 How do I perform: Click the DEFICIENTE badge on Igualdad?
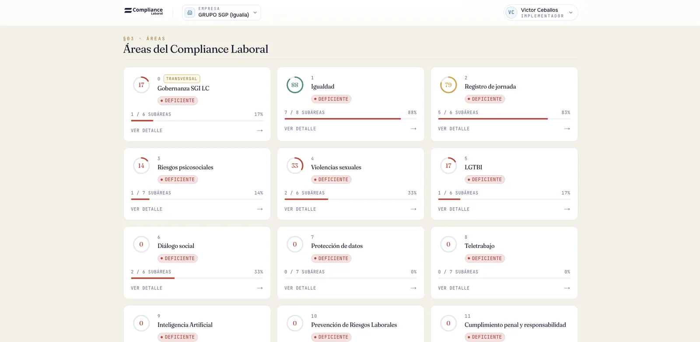[x=331, y=99]
